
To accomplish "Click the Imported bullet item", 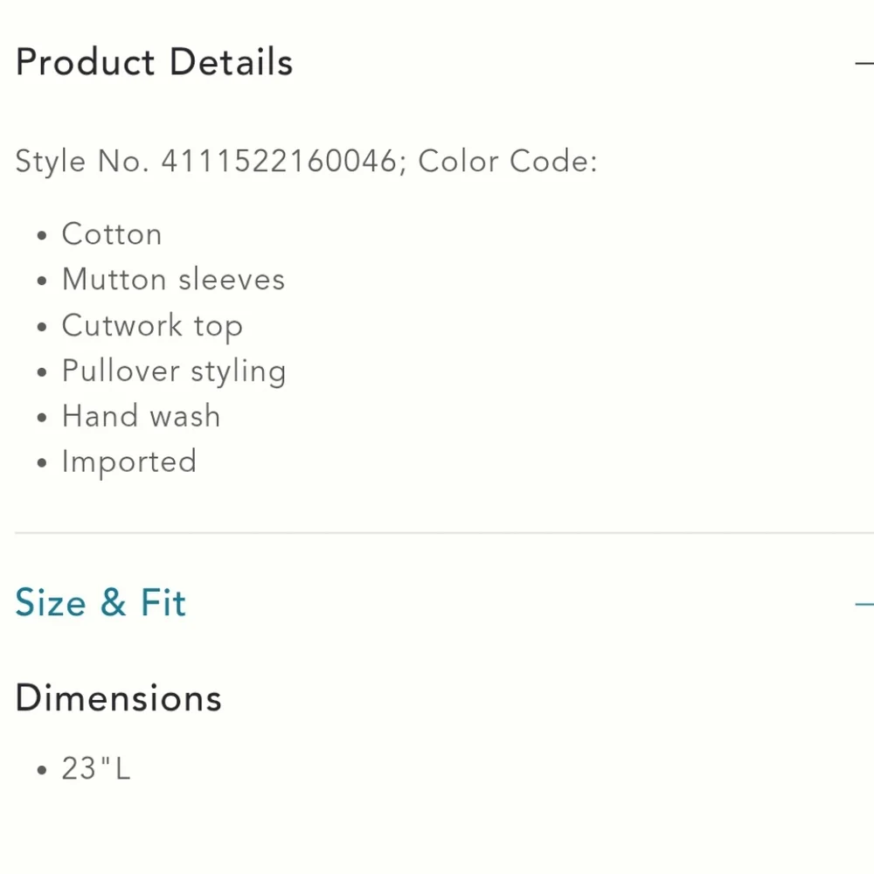I will click(129, 462).
